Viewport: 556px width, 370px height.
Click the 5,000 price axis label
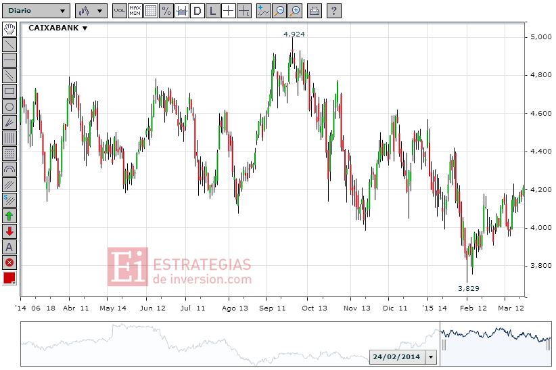pos(540,37)
